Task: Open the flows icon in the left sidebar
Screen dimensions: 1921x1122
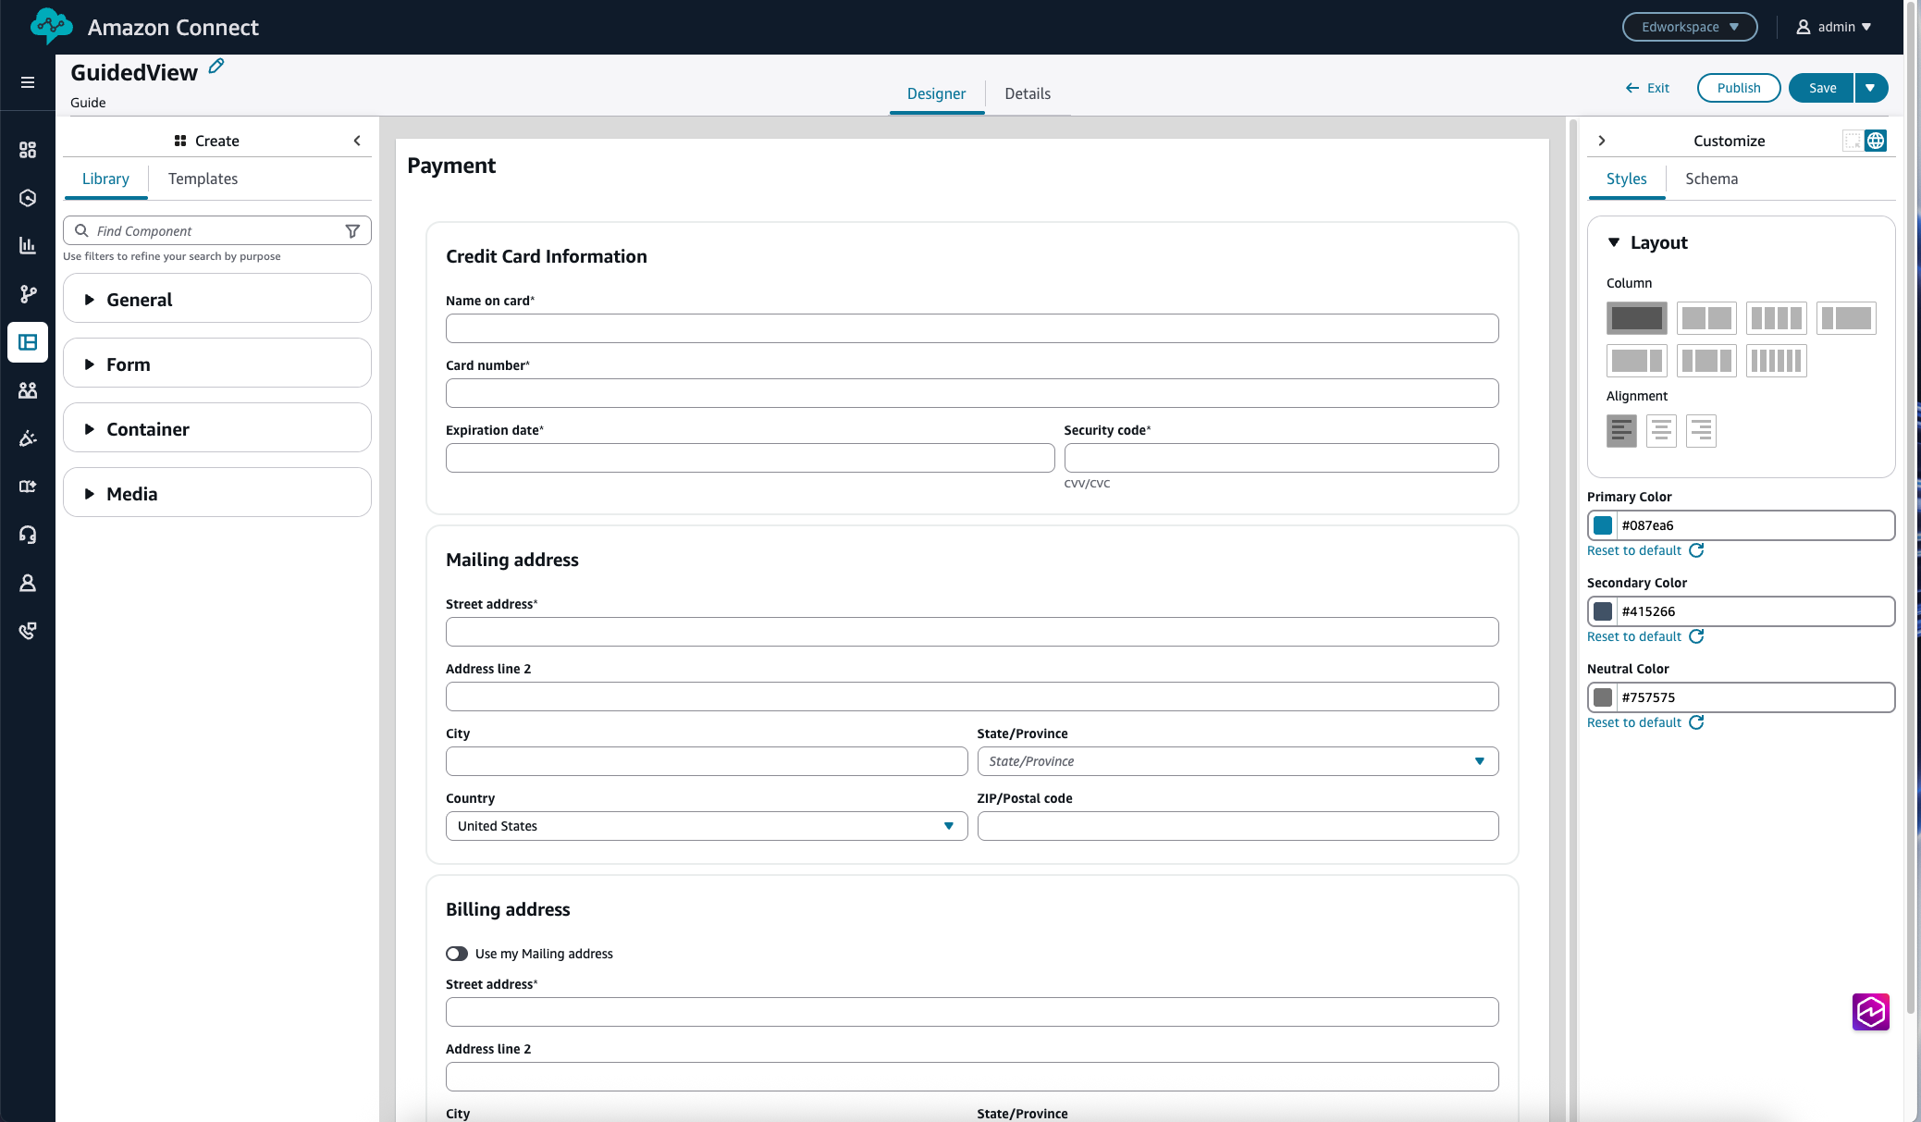Action: click(27, 294)
